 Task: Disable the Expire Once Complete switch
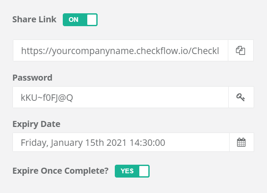(132, 171)
